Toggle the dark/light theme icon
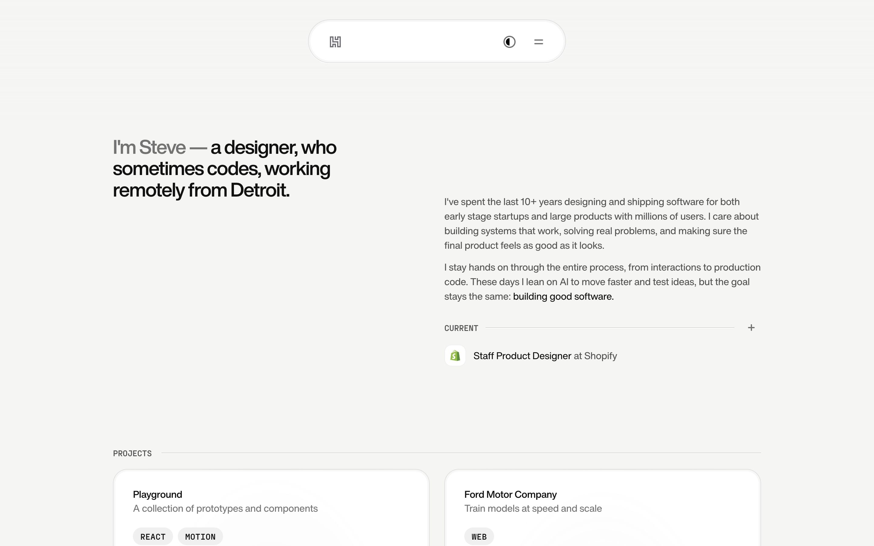Screen dimensions: 874x546 509,42
